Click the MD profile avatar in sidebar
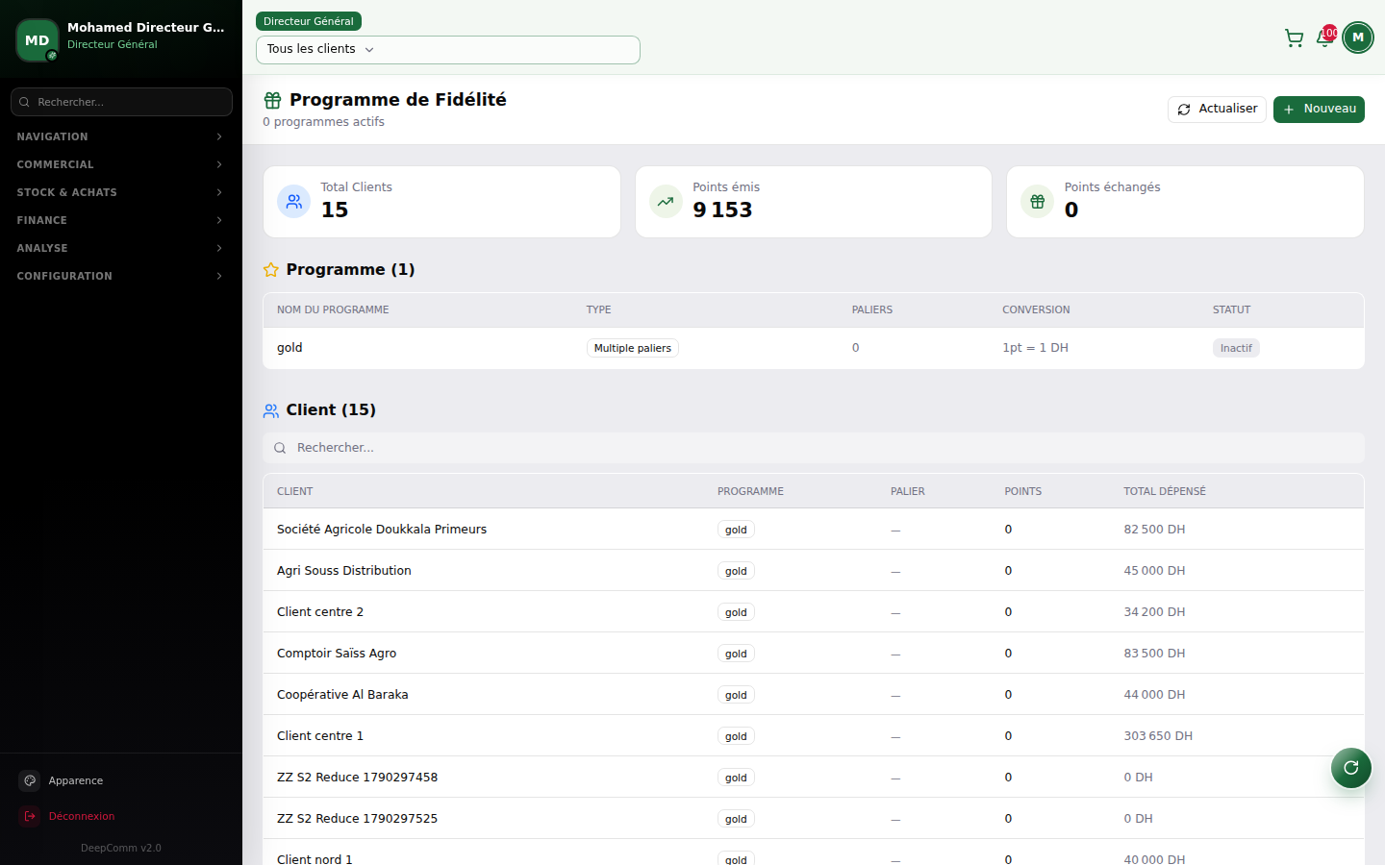Screen dimensions: 1385x865 pos(38,40)
